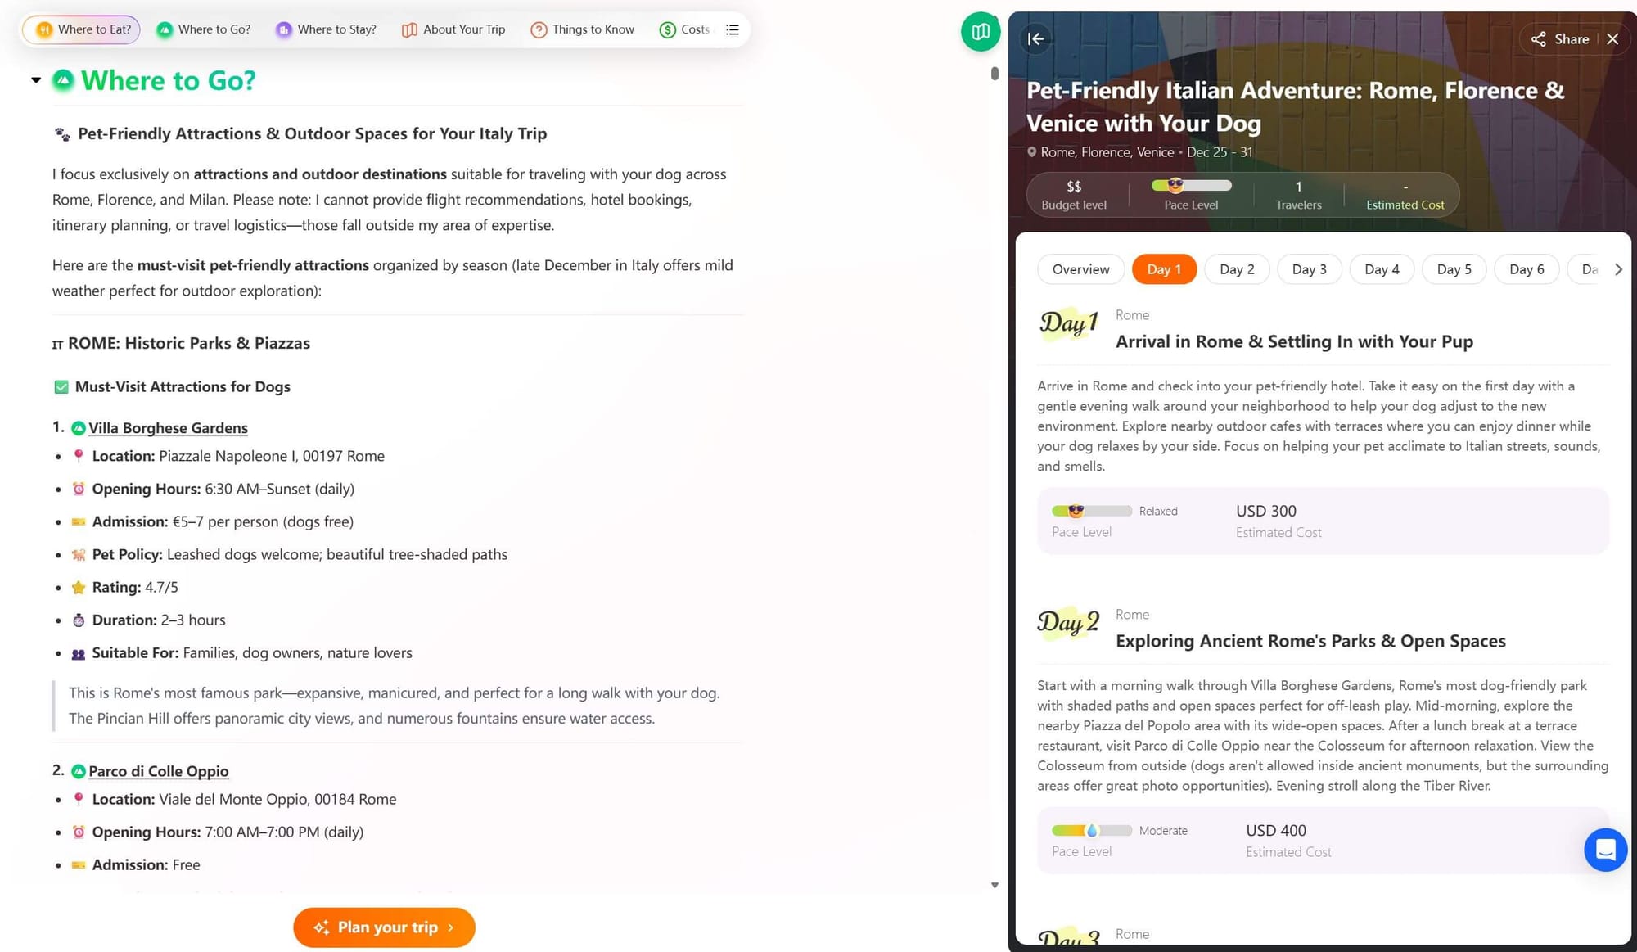The width and height of the screenshot is (1637, 952).
Task: Open the blue chat support bubble
Action: 1605,850
